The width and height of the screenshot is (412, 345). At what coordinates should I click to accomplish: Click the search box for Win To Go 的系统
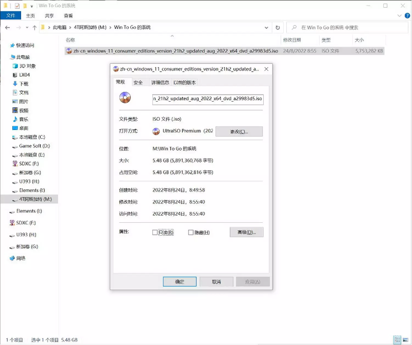click(x=347, y=27)
